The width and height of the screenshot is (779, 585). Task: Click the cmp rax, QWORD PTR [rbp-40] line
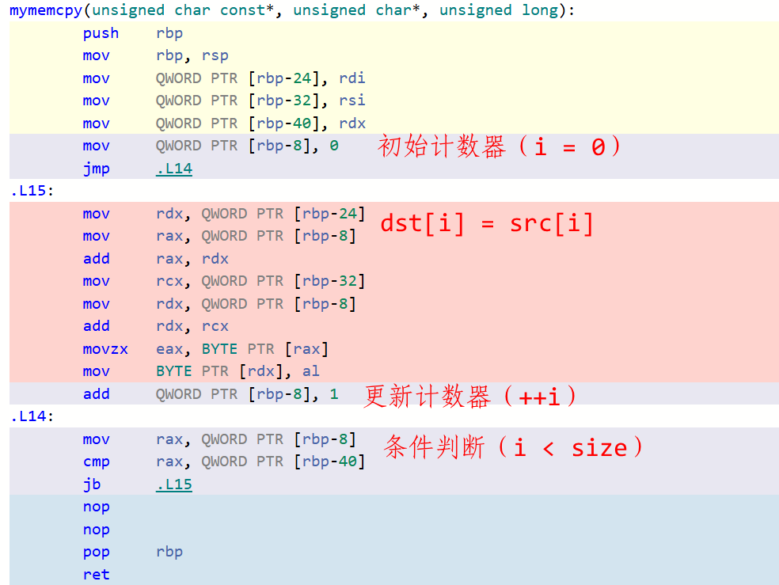[223, 462]
